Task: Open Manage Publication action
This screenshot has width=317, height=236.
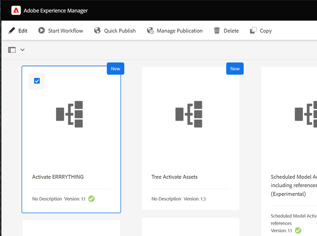Action: pos(180,31)
